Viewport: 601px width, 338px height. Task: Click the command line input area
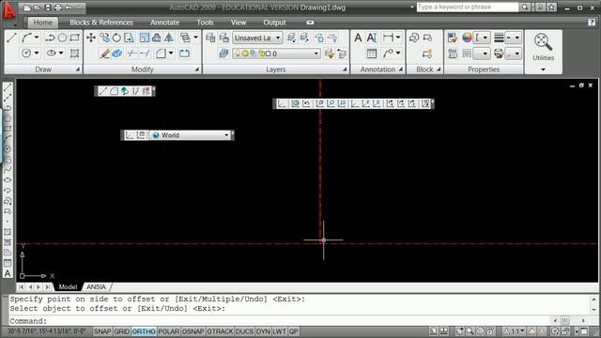pyautogui.click(x=280, y=321)
